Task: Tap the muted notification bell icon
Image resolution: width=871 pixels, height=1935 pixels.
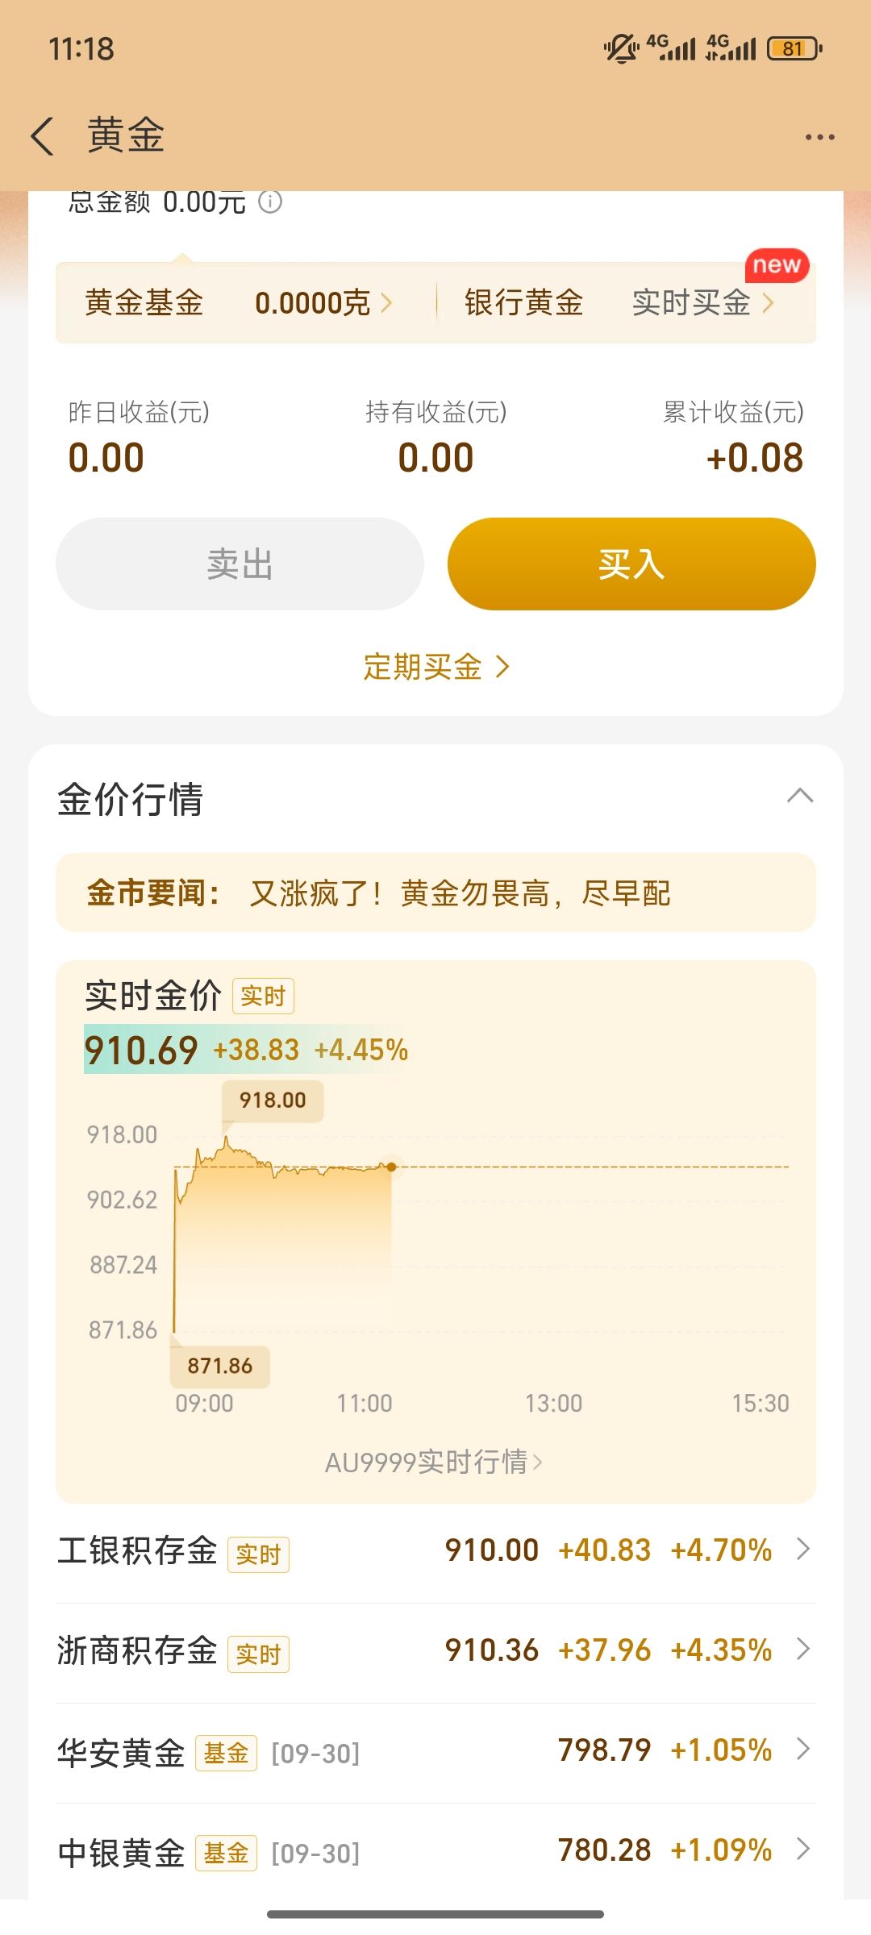Action: tap(621, 49)
